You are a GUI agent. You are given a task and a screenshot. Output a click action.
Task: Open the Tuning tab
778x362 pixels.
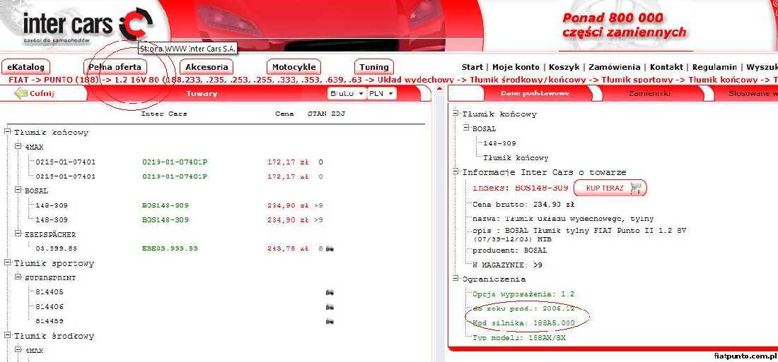[x=374, y=67]
